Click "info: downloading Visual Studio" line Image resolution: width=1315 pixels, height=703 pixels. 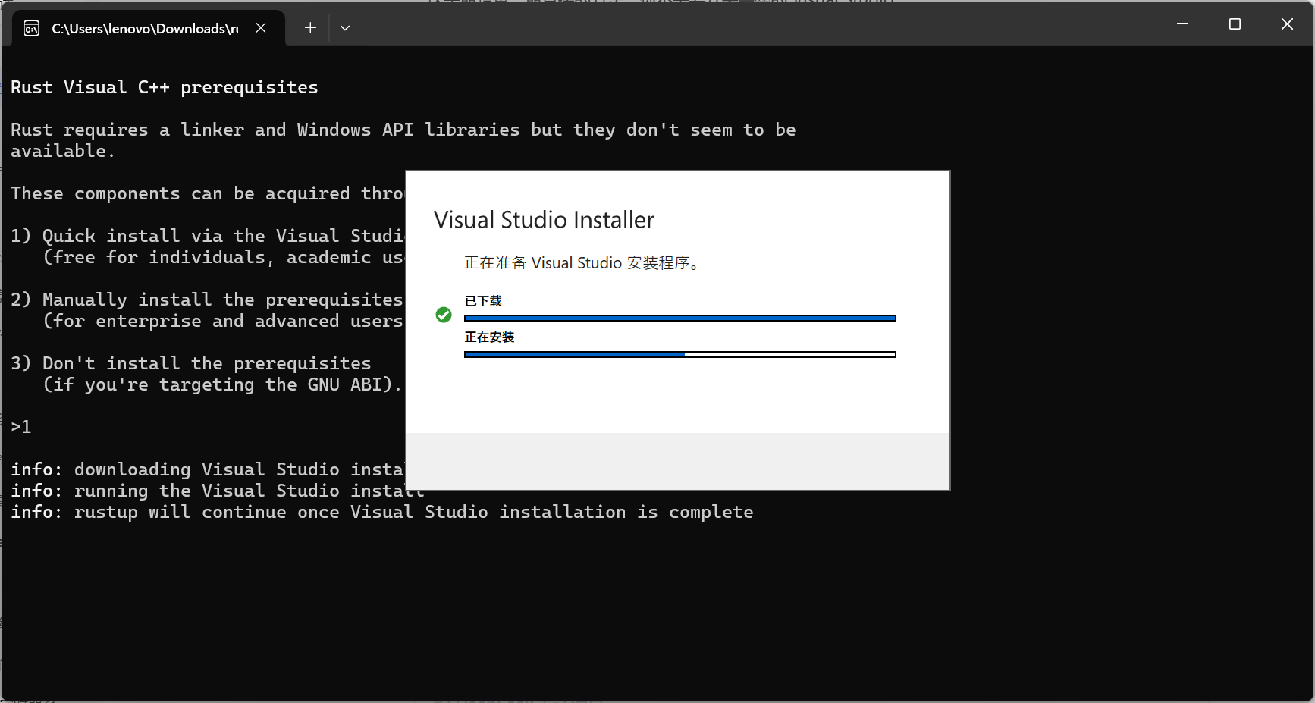[208, 469]
